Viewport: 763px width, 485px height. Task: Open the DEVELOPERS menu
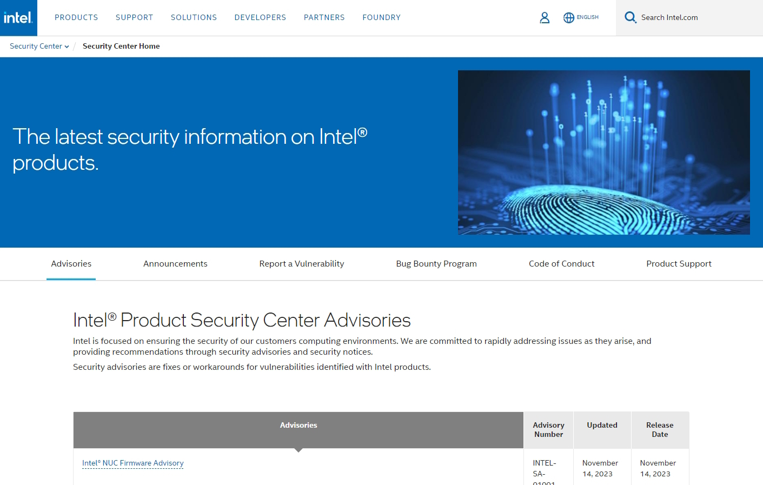click(260, 17)
